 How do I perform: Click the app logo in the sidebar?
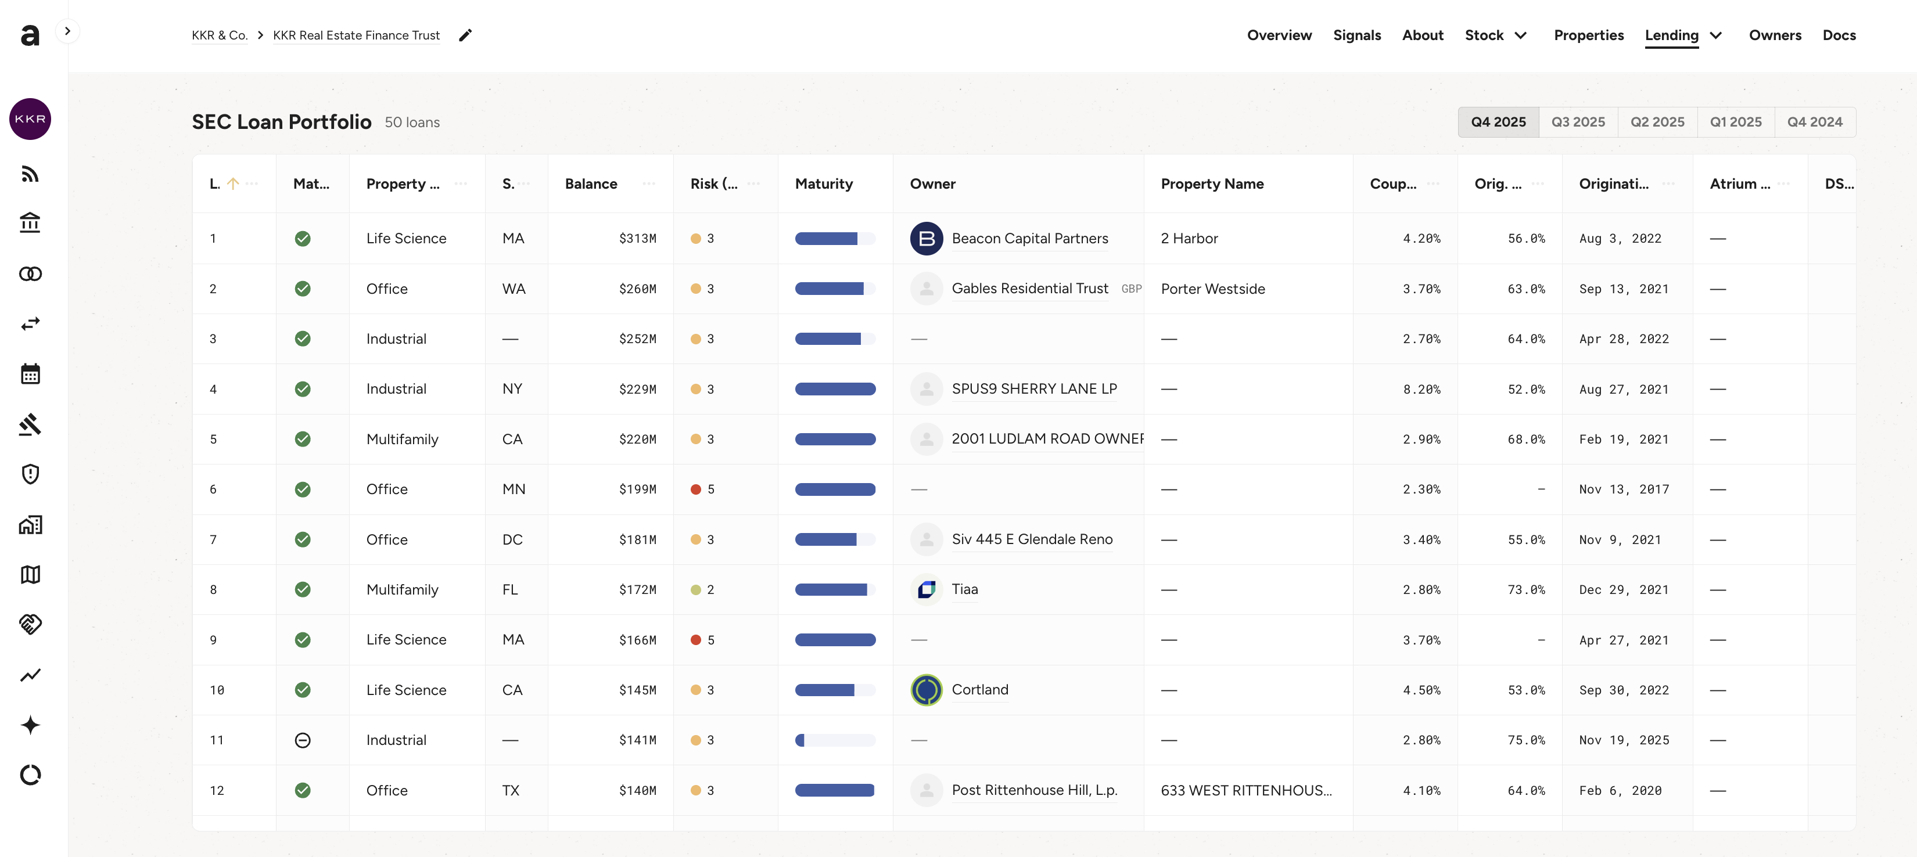30,35
